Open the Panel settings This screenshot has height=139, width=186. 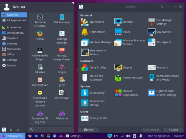pyautogui.click(x=122, y=32)
